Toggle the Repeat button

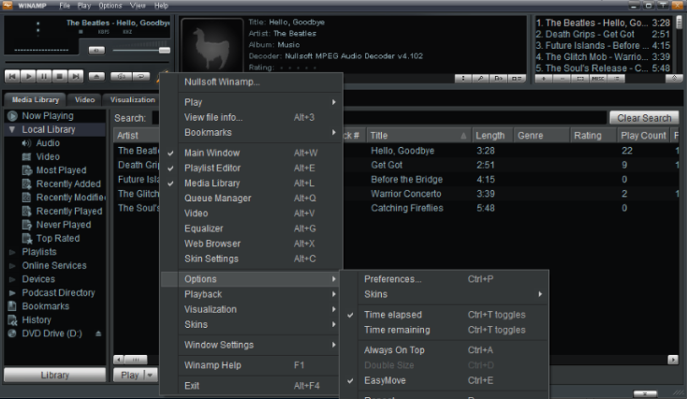141,76
